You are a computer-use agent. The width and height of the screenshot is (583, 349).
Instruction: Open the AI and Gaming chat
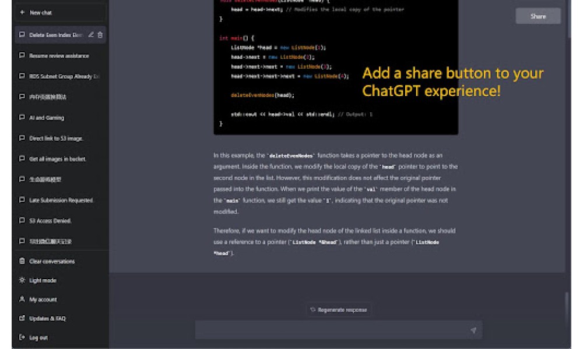[x=60, y=117]
